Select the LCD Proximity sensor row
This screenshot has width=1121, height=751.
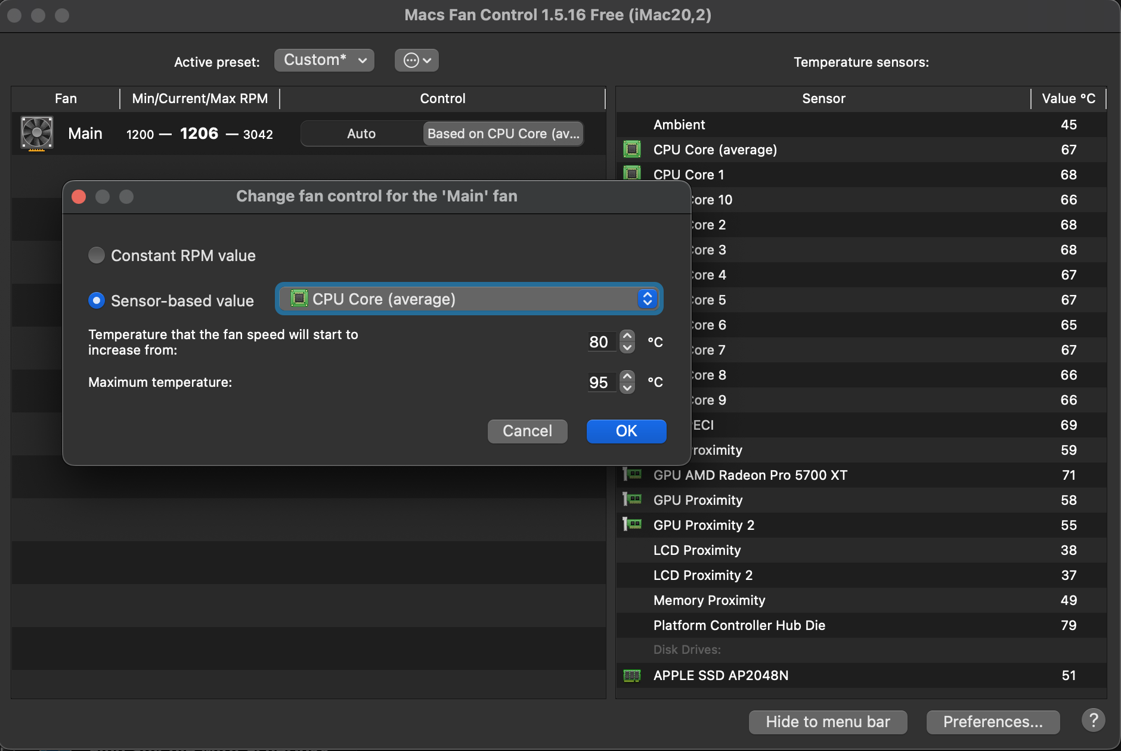(862, 550)
